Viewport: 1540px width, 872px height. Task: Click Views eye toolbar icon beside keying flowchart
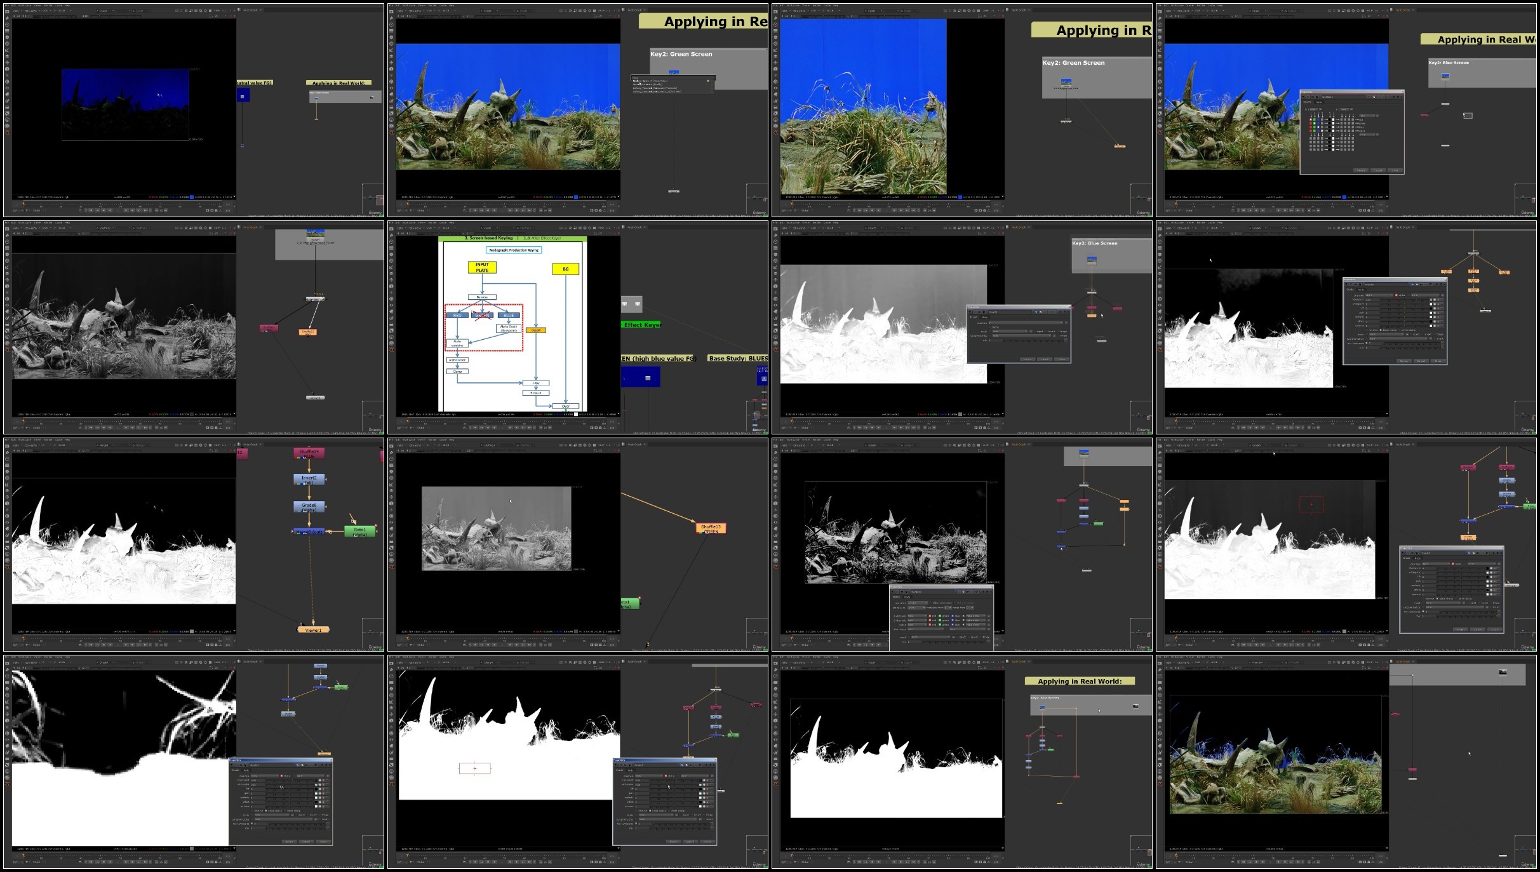[x=391, y=305]
